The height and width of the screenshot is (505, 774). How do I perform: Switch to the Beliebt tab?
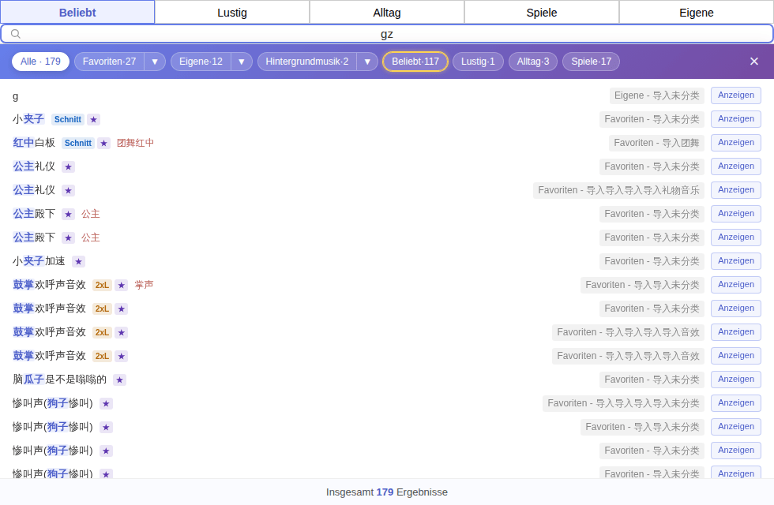tap(77, 13)
